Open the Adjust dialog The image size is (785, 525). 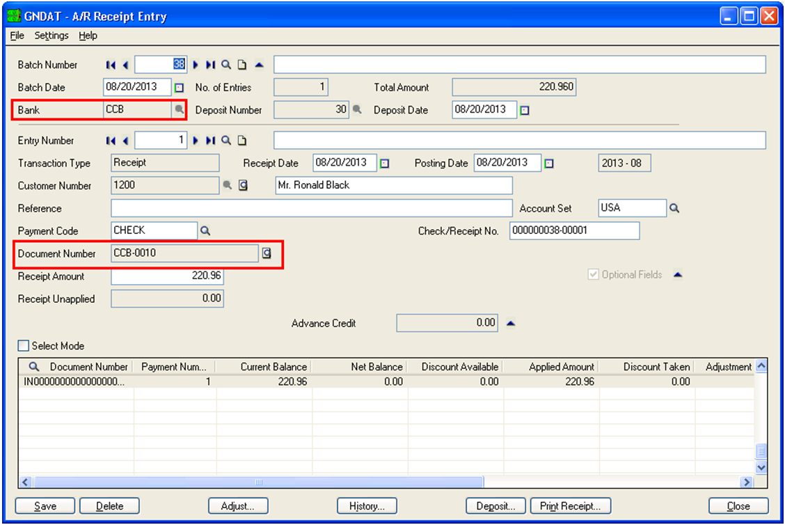(238, 506)
